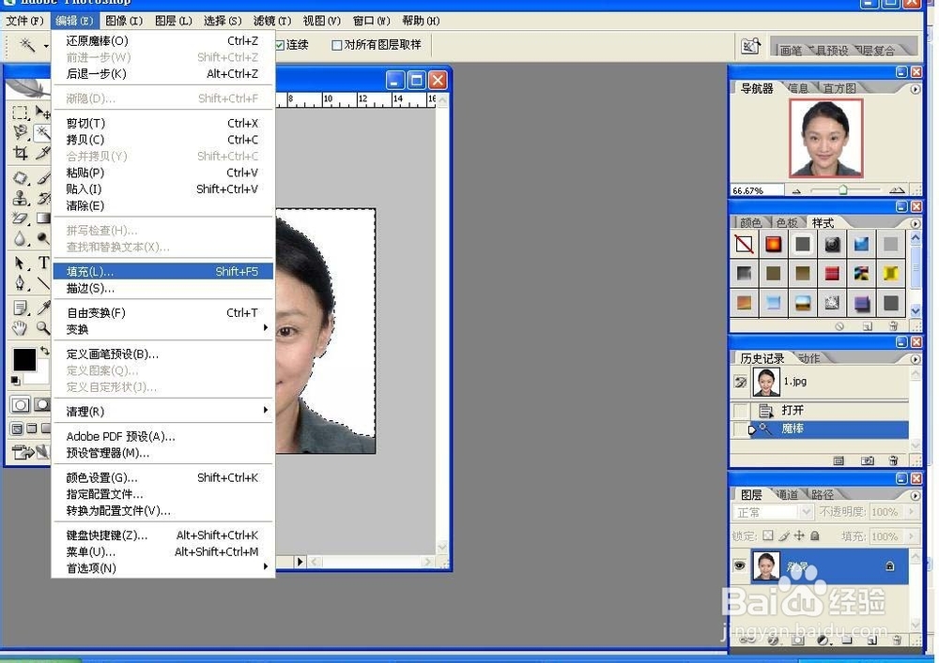Toggle the 连续 (Contiguous) checkbox

click(x=280, y=45)
